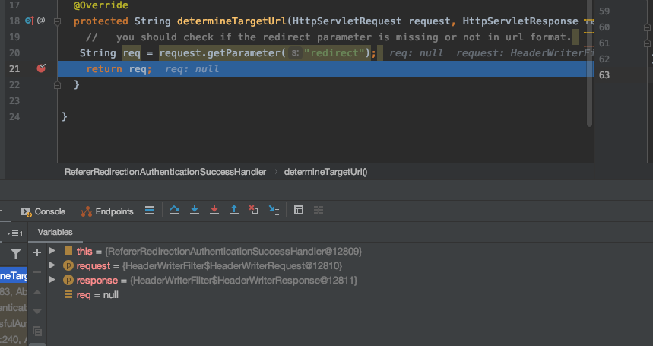Switch to the Console tab
The height and width of the screenshot is (346, 653).
pos(43,211)
